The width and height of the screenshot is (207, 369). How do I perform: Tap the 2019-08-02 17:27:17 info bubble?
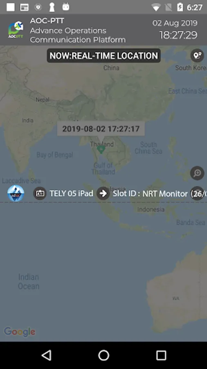coord(101,129)
